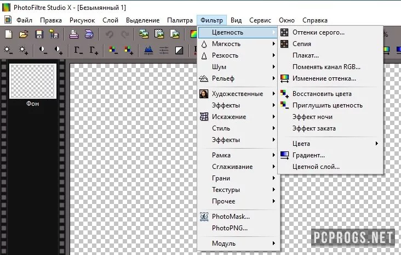Expand the Искажение submenu arrow

274,117
